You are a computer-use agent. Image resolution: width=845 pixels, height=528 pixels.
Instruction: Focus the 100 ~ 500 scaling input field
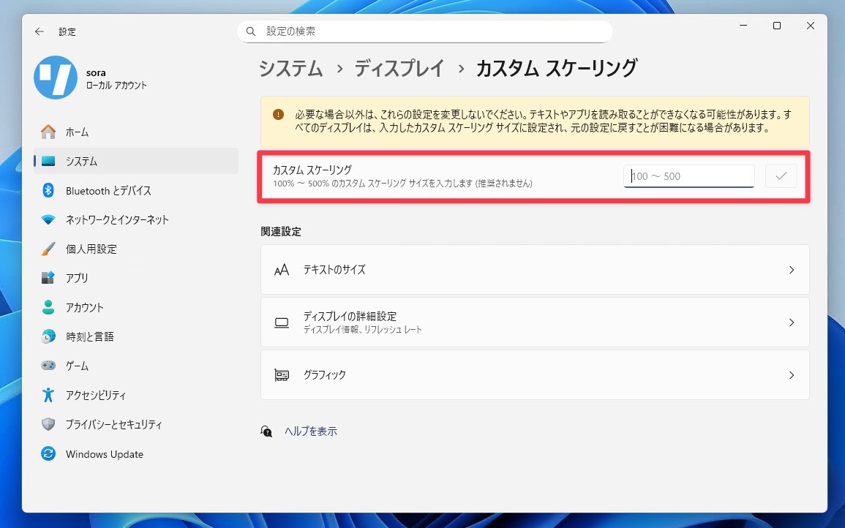pos(688,176)
